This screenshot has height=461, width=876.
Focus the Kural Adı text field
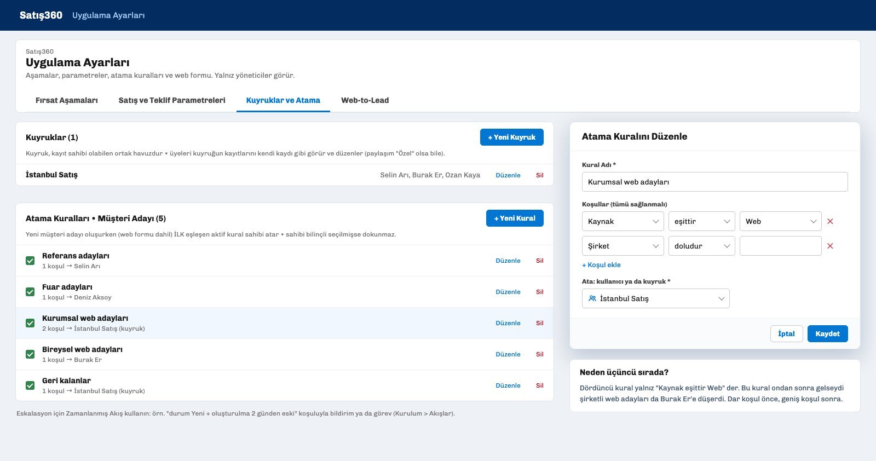pos(715,182)
